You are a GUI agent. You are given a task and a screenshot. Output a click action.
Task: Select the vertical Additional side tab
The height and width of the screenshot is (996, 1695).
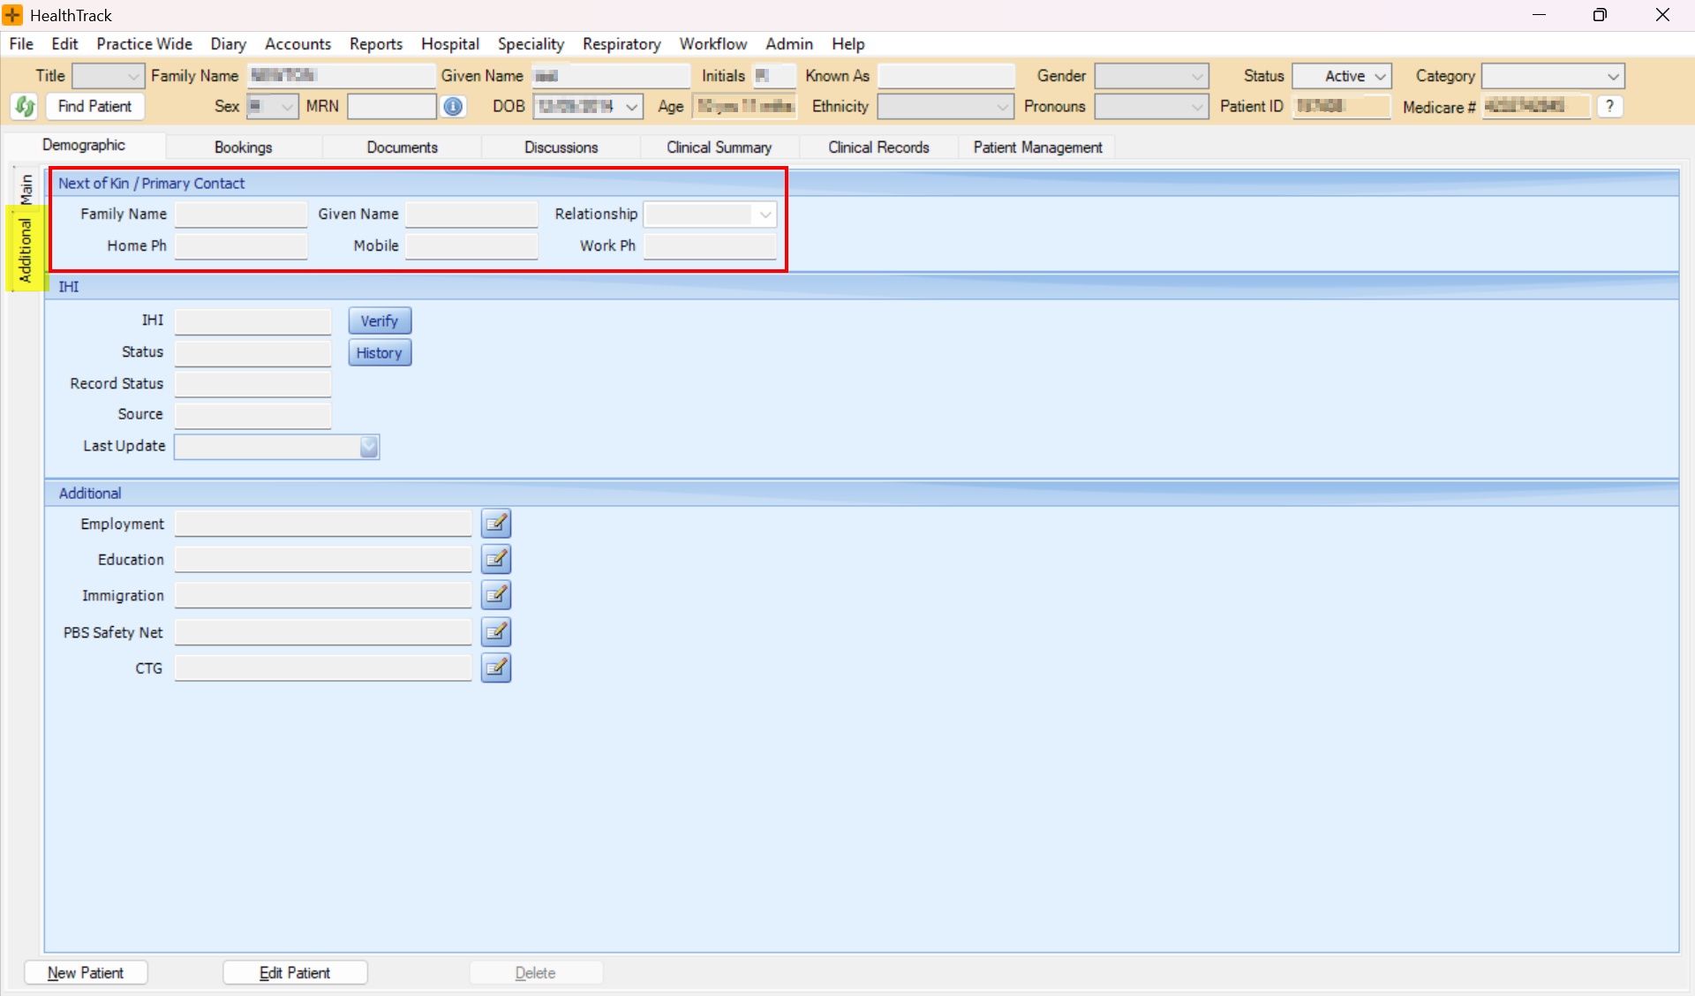click(25, 250)
